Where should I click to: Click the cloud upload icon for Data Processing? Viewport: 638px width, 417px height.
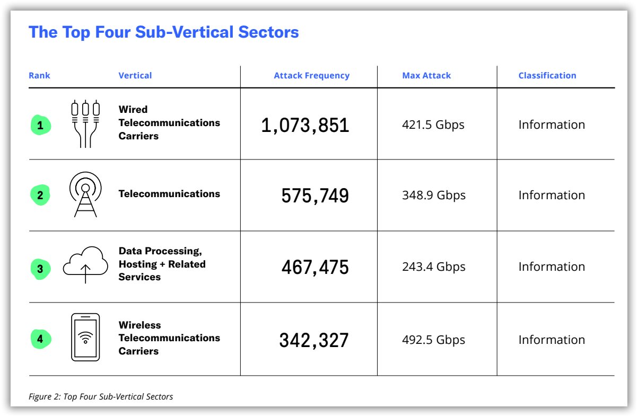85,265
